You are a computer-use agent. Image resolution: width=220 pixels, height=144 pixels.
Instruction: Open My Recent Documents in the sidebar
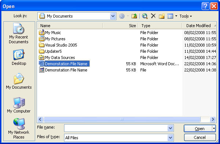click(19, 33)
